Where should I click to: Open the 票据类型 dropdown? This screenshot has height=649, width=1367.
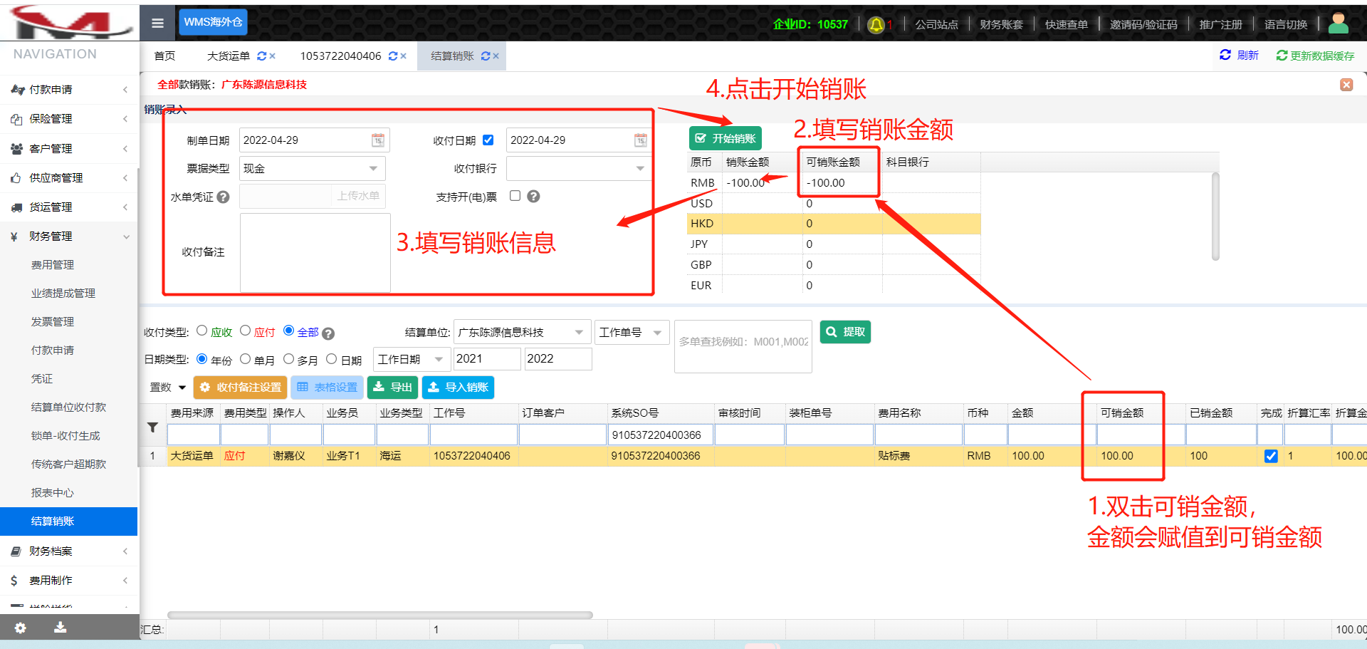pyautogui.click(x=312, y=169)
